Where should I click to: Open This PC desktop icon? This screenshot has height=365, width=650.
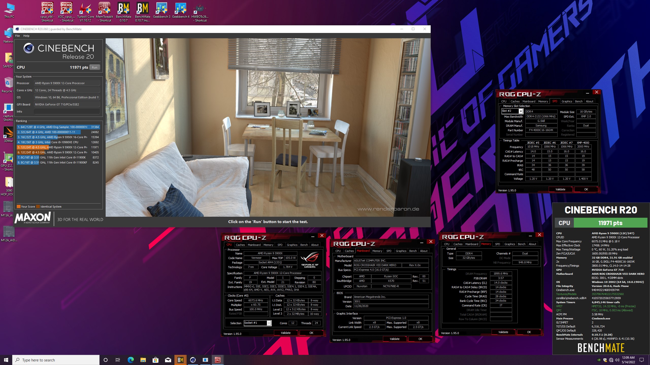coord(9,10)
